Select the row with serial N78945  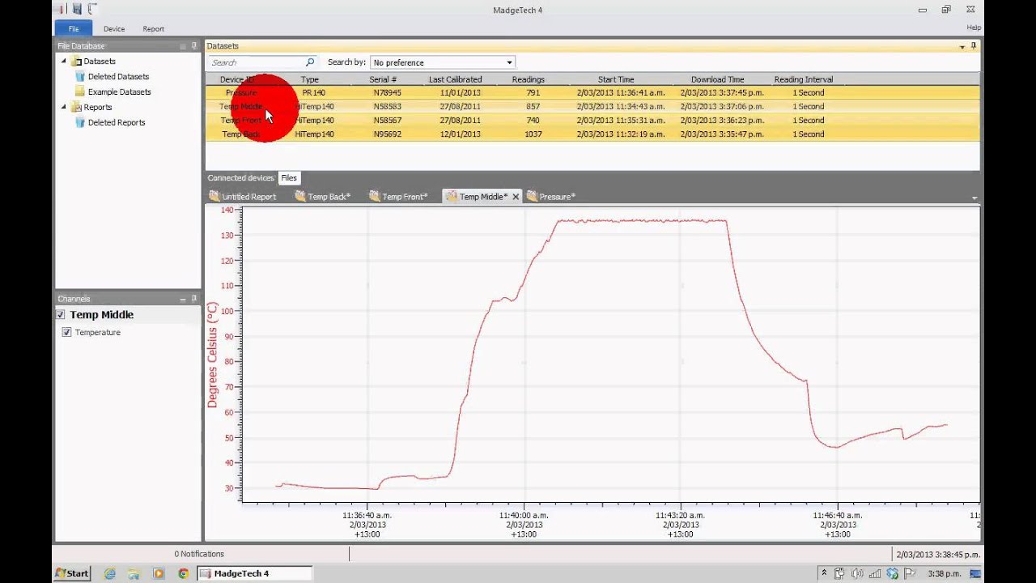(592, 92)
